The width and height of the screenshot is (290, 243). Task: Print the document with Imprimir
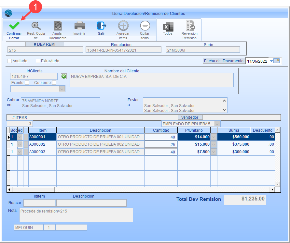click(x=79, y=26)
